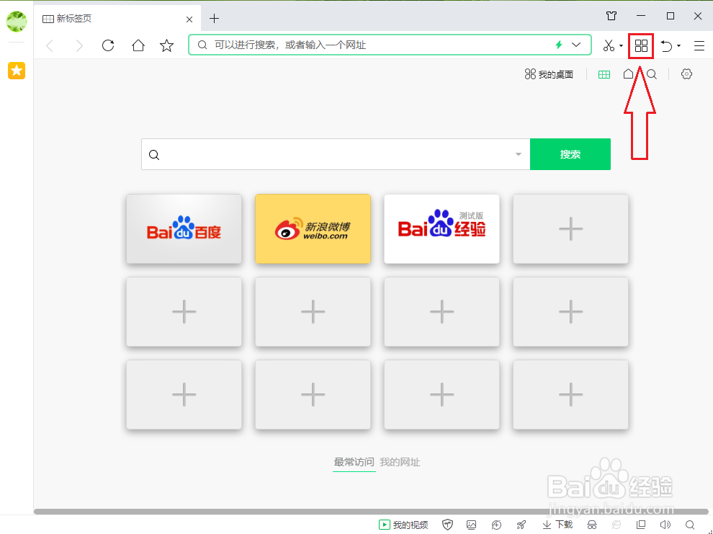Open 我的视频 in the status bar
This screenshot has height=534, width=713.
[x=403, y=525]
